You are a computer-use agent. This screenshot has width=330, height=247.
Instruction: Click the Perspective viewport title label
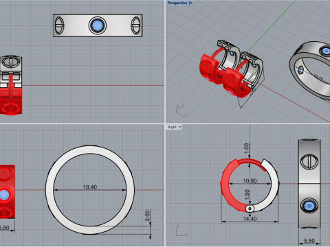pyautogui.click(x=177, y=3)
